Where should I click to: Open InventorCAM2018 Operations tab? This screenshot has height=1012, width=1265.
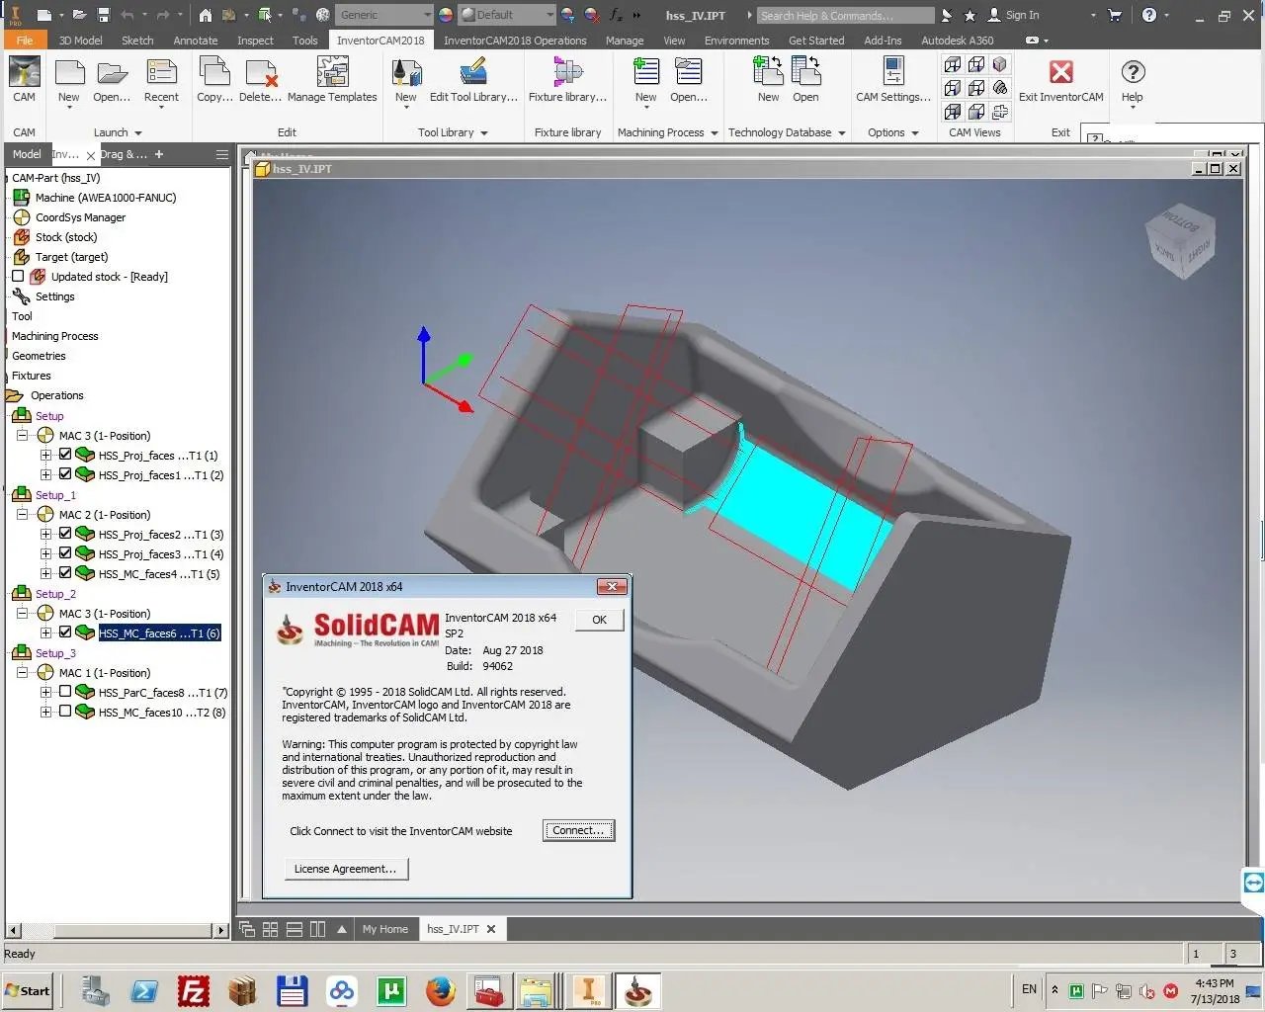pos(515,41)
